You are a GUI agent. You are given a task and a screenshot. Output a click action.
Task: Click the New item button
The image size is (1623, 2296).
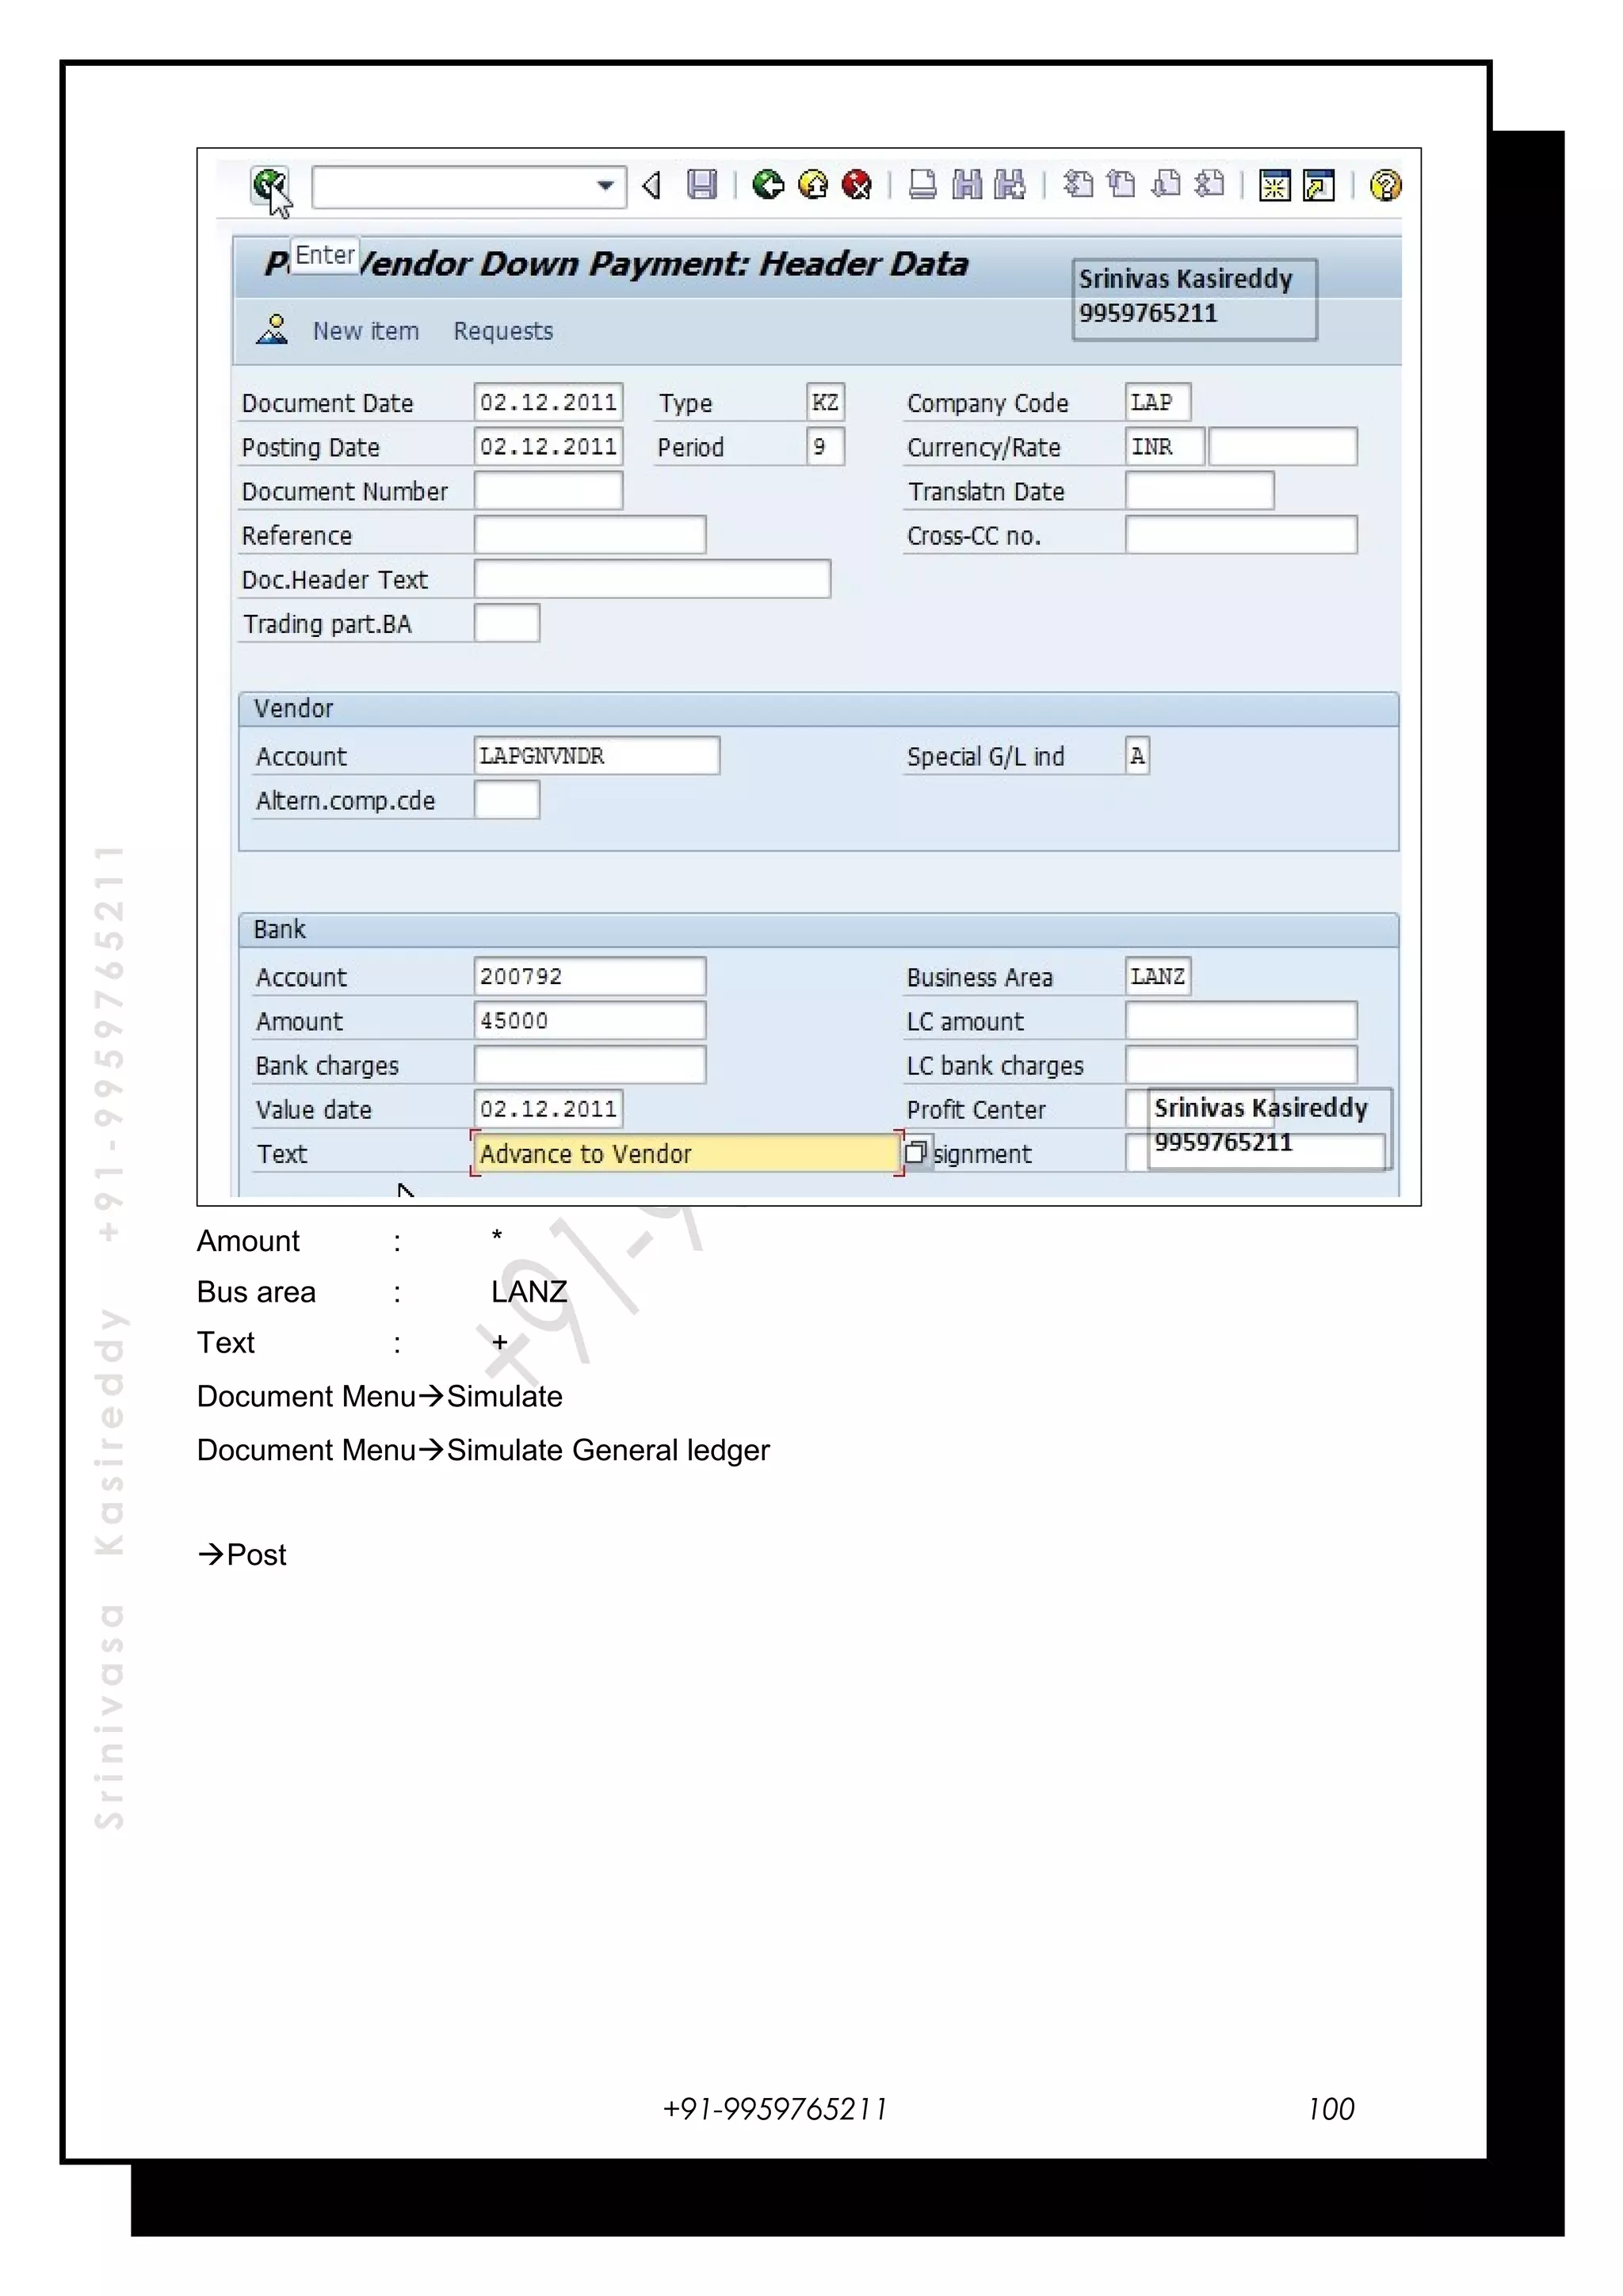[x=365, y=331]
